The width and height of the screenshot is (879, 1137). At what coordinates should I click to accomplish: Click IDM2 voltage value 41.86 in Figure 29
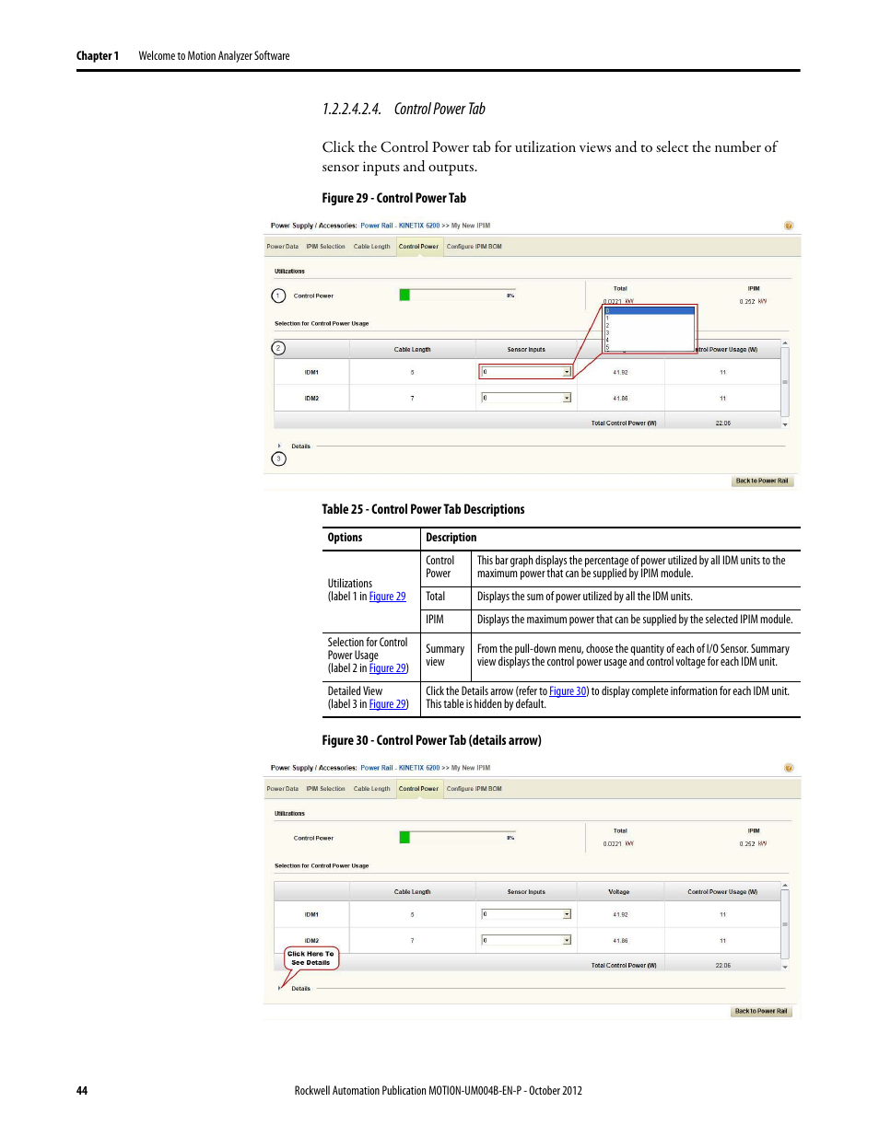click(620, 399)
